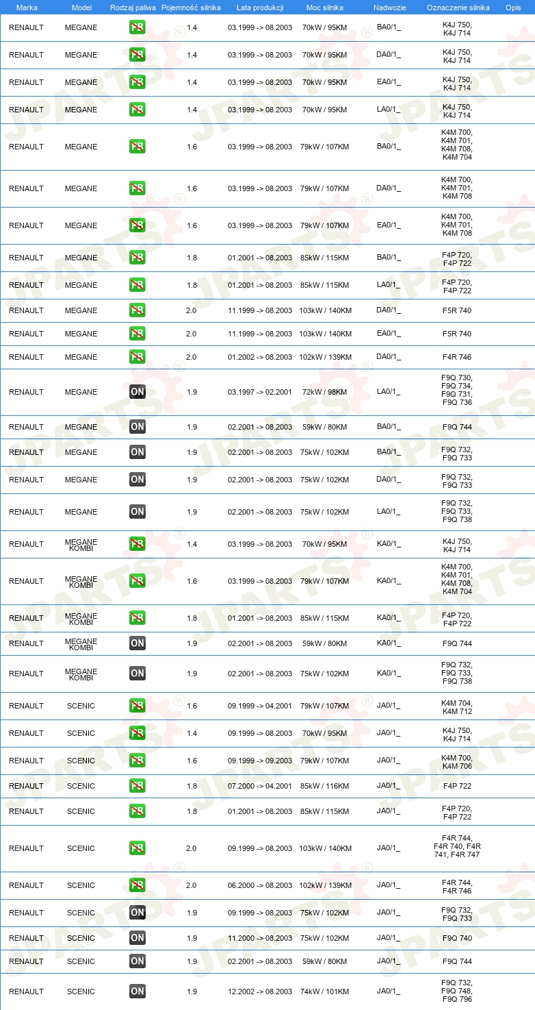Image resolution: width=535 pixels, height=1010 pixels.
Task: Click diesel icon in SCENIC 59kW row
Action: point(138,961)
